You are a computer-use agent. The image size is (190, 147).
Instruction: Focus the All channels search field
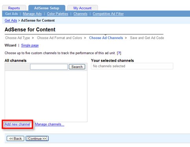click(49, 67)
